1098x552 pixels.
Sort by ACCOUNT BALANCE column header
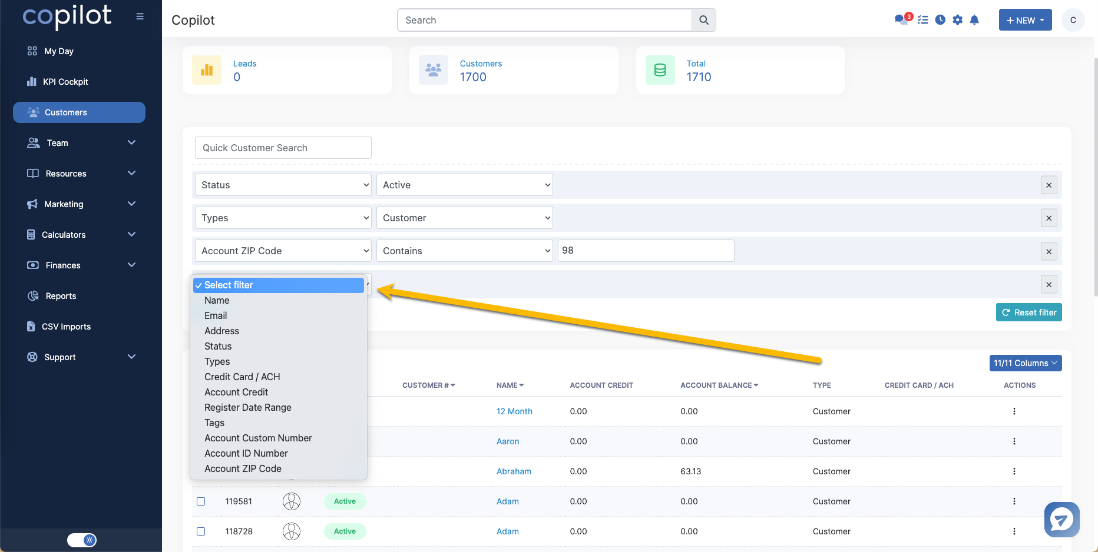coord(719,385)
